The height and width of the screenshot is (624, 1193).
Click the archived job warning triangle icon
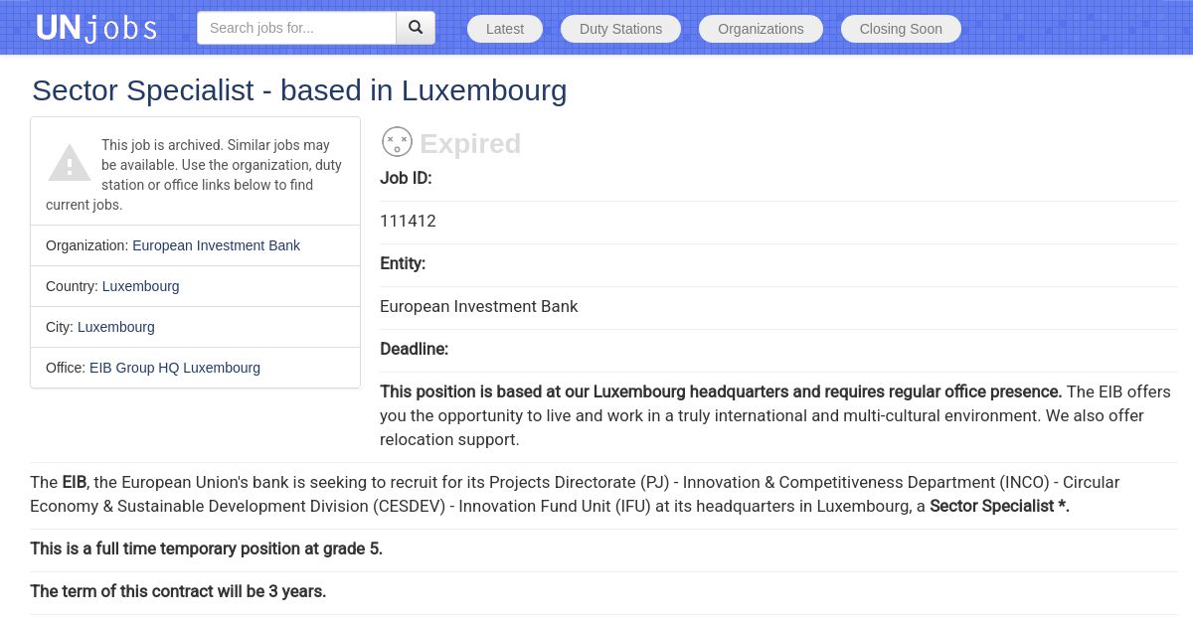click(70, 163)
